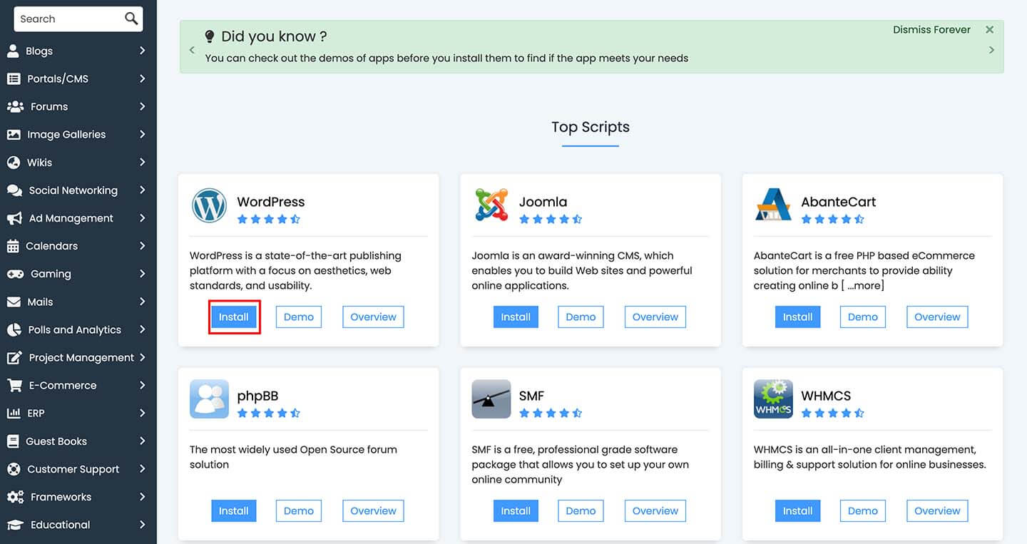Expand the Forums category chevron
Screen dimensions: 1027x544
(x=143, y=106)
